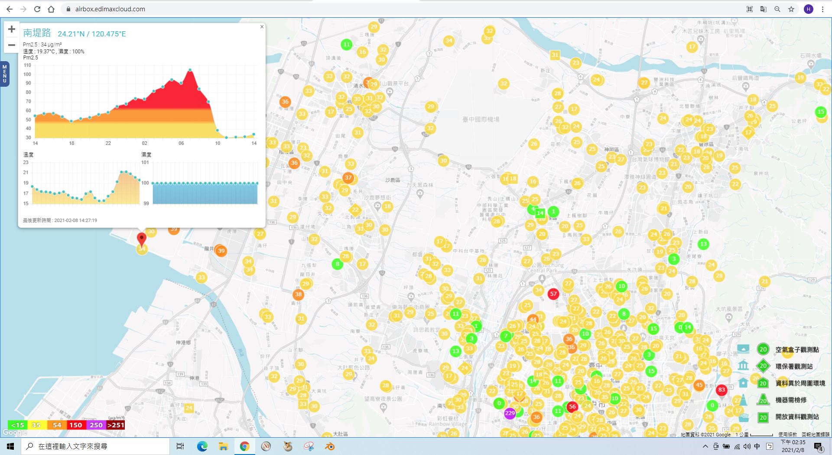Click the red 57 PM2.5 marker
This screenshot has height=455, width=832.
(x=553, y=294)
